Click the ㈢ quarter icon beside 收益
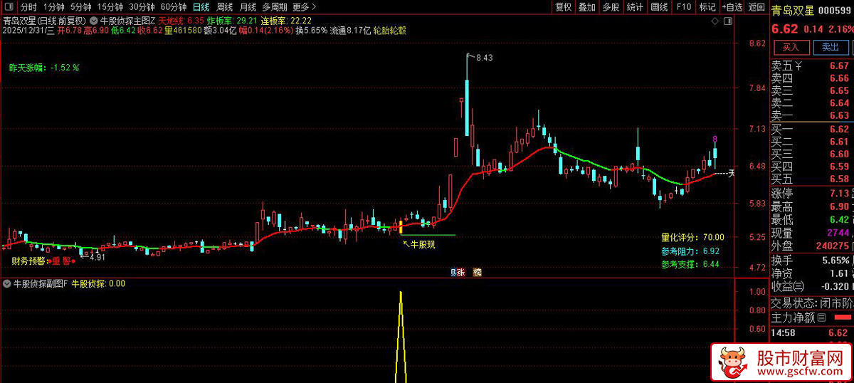 click(799, 286)
